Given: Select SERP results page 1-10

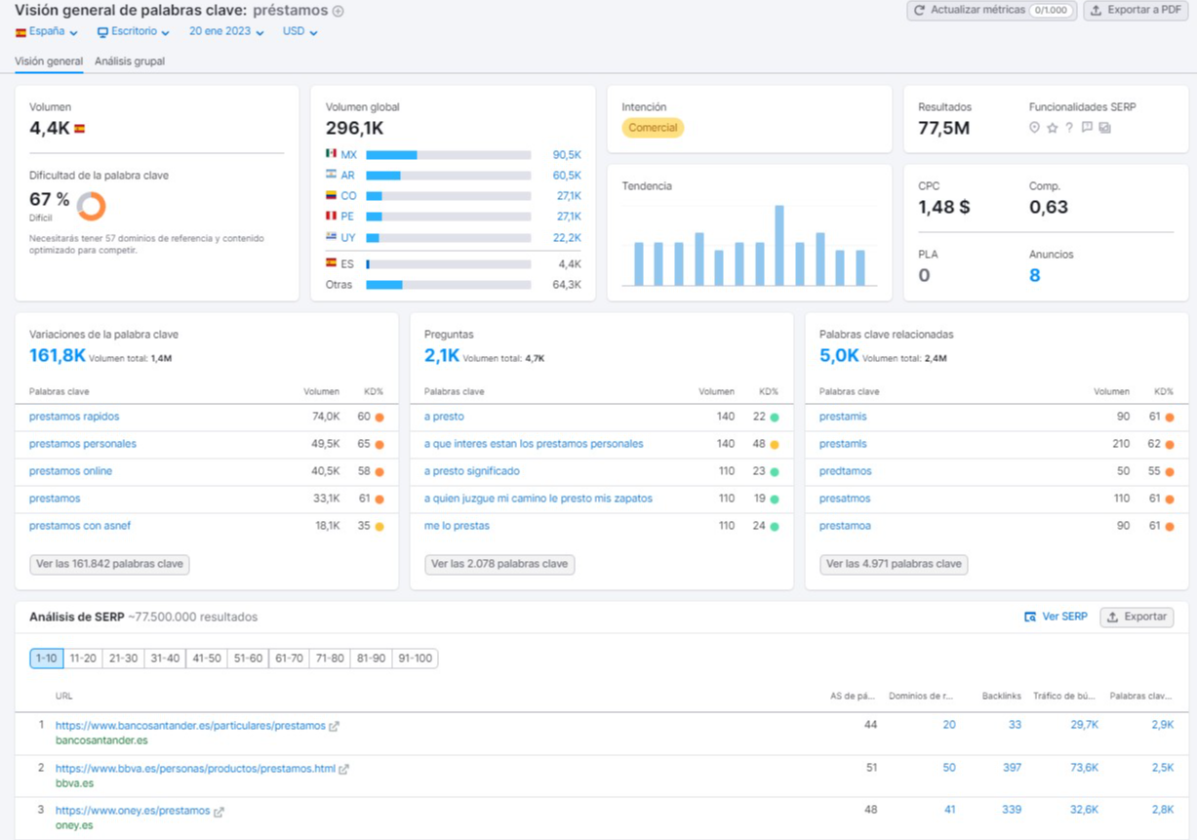Looking at the screenshot, I should point(47,659).
